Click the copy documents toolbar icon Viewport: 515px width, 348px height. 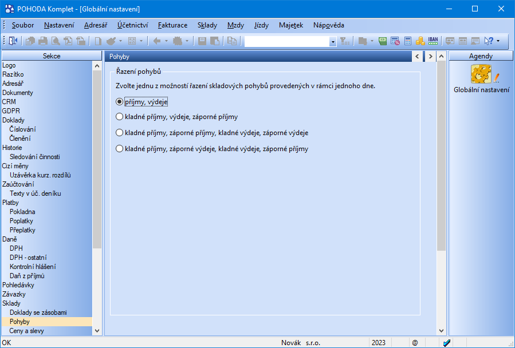coord(232,41)
